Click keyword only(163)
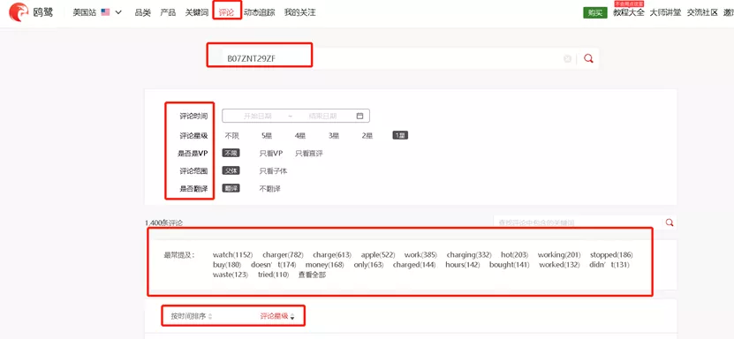 (368, 265)
